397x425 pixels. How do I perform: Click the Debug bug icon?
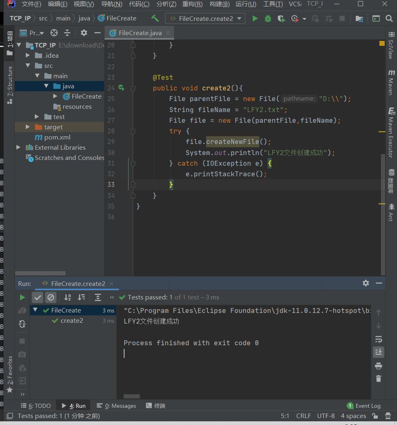coord(268,18)
